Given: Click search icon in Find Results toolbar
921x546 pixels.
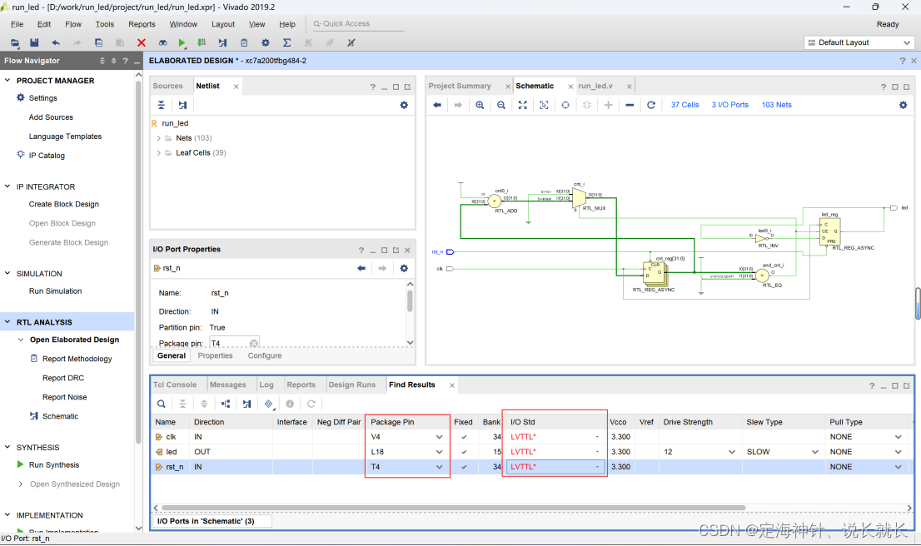Looking at the screenshot, I should (161, 404).
